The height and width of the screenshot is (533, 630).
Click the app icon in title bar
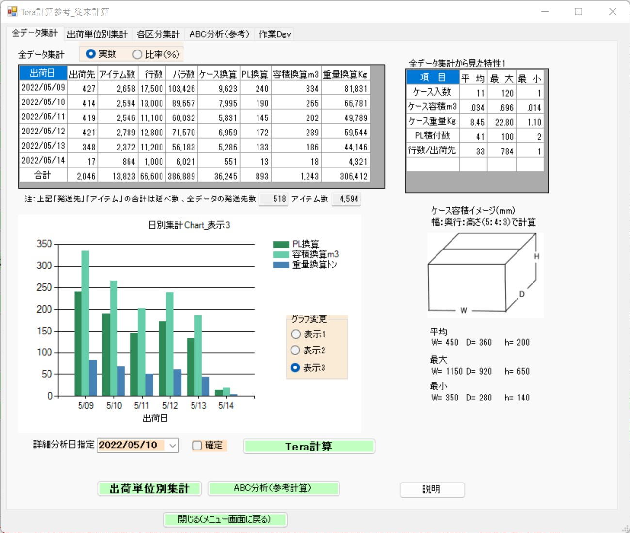[x=12, y=11]
